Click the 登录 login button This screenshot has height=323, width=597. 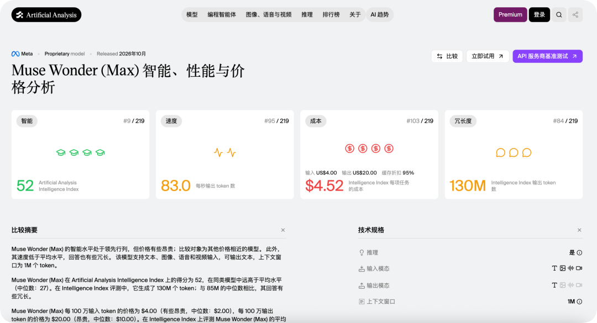point(539,15)
